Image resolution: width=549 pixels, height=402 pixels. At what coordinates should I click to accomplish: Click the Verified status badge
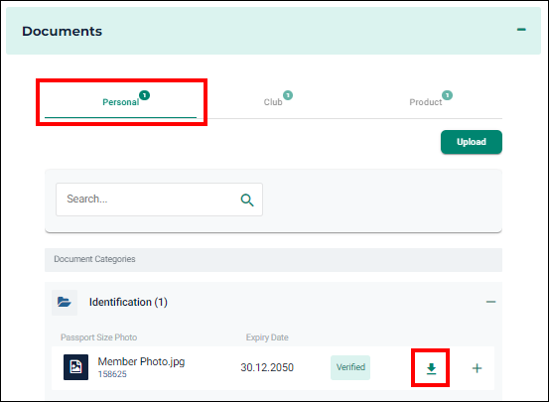coord(350,367)
